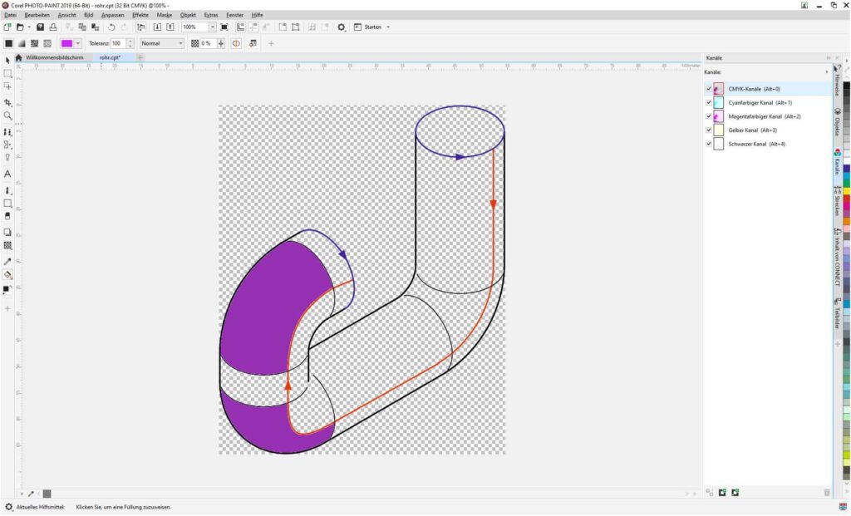Image resolution: width=851 pixels, height=516 pixels.
Task: Open the Objekt menu
Action: 189,15
